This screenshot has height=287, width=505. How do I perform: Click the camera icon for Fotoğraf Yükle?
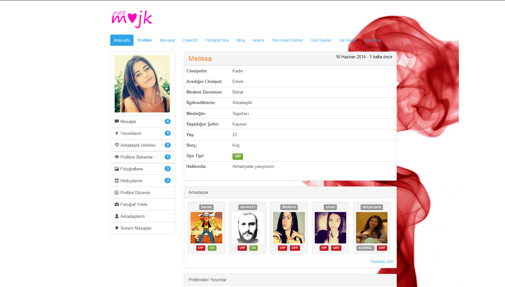point(117,204)
